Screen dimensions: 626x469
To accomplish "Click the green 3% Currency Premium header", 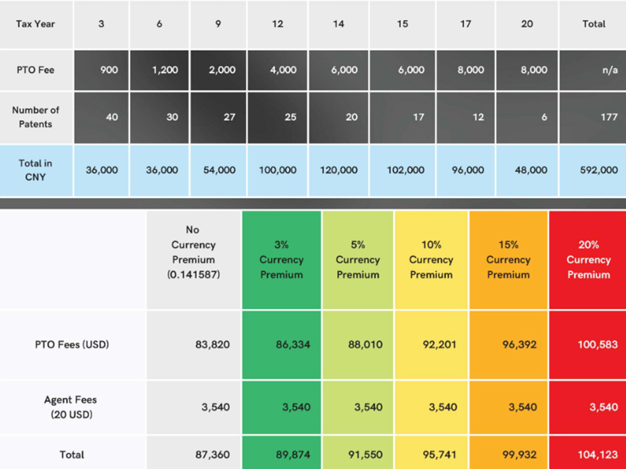I will 281,260.
